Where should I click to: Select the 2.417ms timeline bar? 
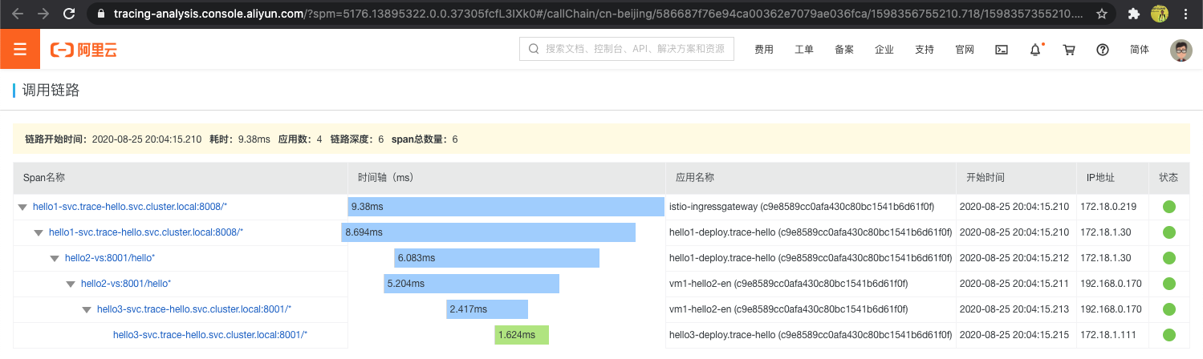pos(487,309)
